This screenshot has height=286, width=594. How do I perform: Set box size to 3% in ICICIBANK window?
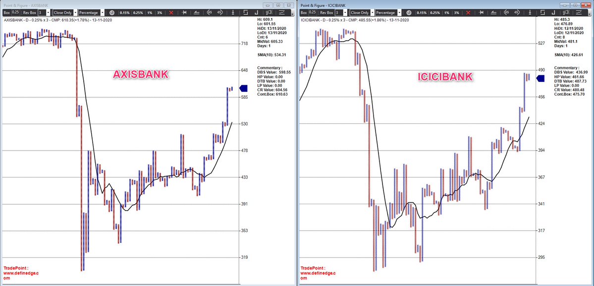pyautogui.click(x=456, y=12)
